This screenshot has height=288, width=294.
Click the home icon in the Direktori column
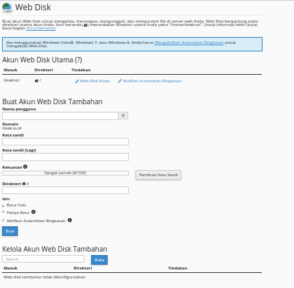tap(36, 80)
